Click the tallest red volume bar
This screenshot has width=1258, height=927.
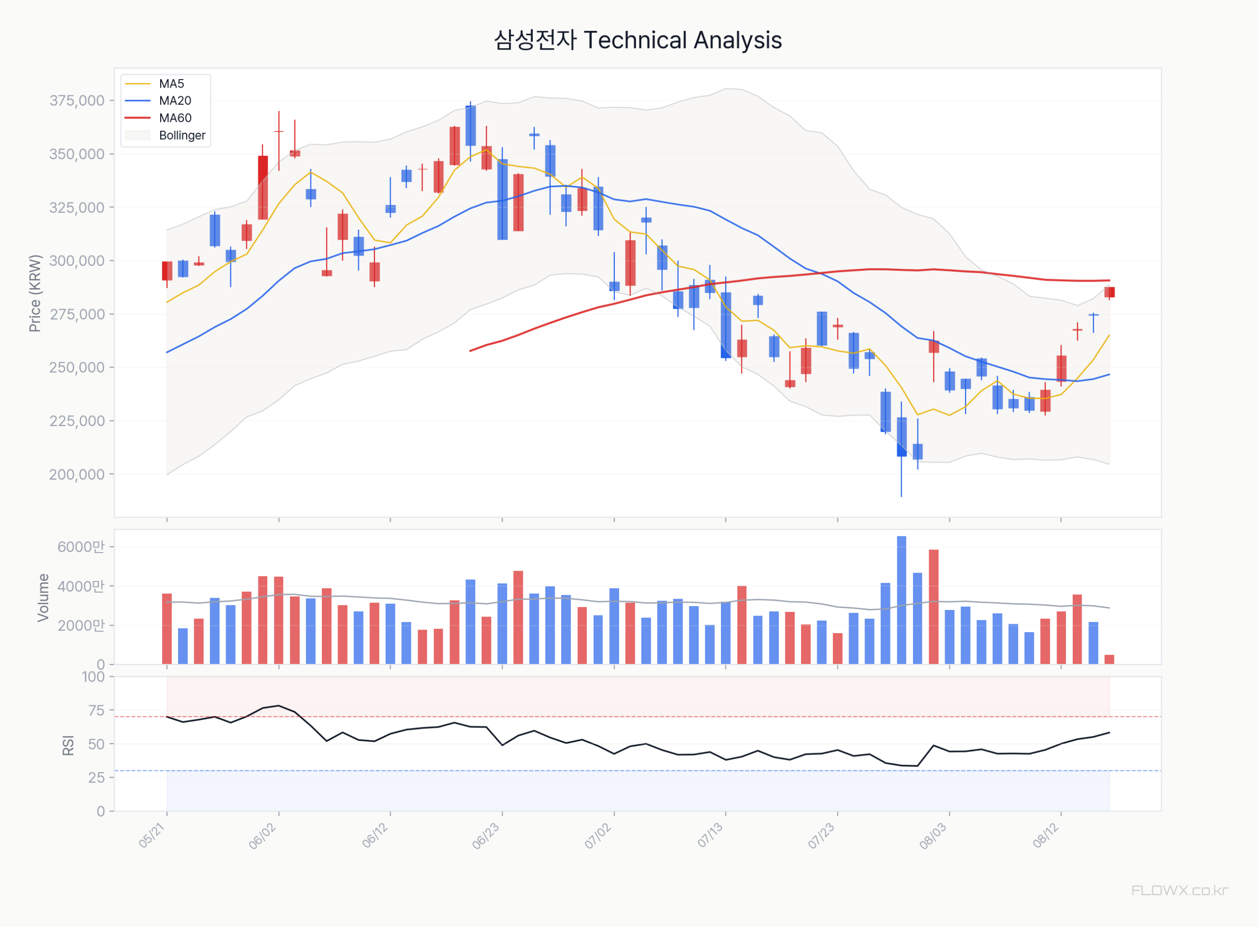coord(933,607)
